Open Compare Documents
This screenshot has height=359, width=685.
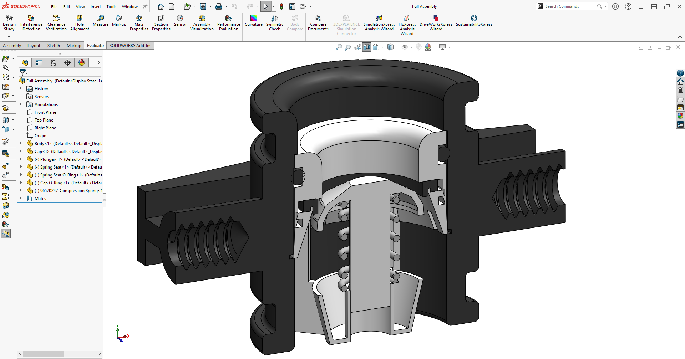coord(318,23)
